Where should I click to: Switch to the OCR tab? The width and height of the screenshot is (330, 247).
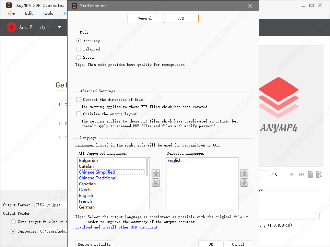[x=180, y=18]
